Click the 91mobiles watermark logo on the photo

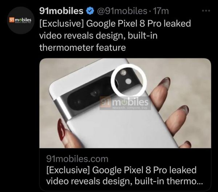125,103
